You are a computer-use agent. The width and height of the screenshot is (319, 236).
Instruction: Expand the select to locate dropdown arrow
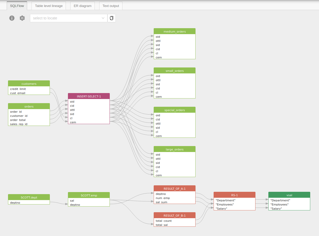(103, 18)
